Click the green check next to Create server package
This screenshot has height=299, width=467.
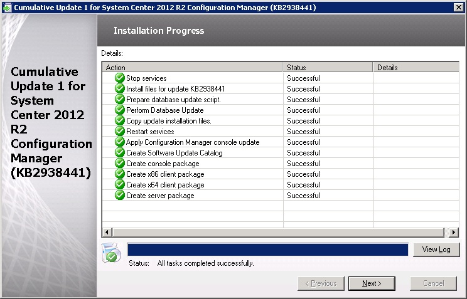(x=120, y=196)
